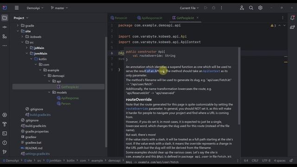This screenshot has height=167, width=297.
Task: Click the Debug button in toolbar
Action: point(213,8)
